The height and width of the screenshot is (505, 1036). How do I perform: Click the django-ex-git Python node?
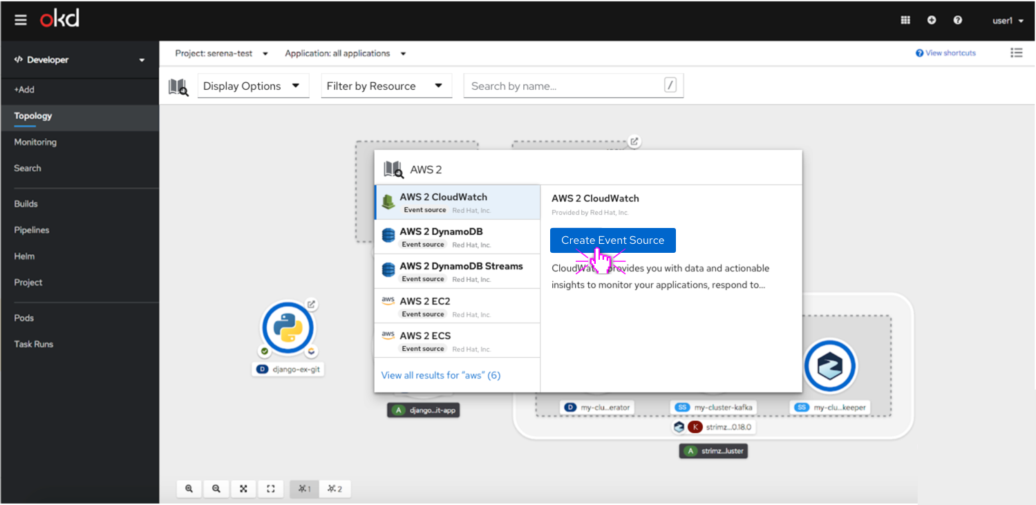tap(288, 328)
